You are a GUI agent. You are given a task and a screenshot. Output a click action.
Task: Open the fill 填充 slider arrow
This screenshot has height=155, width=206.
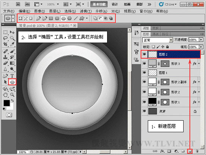(x=201, y=47)
